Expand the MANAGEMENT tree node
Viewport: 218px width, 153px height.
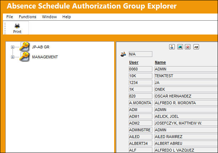tap(12, 57)
